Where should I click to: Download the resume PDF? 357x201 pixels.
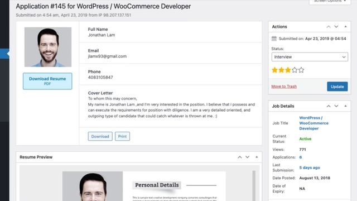pyautogui.click(x=47, y=81)
